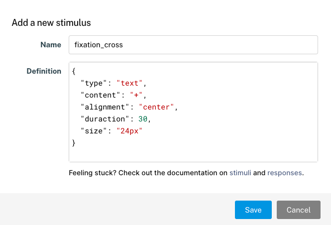
Task: Place cursor on the red "text" value
Action: [x=129, y=83]
